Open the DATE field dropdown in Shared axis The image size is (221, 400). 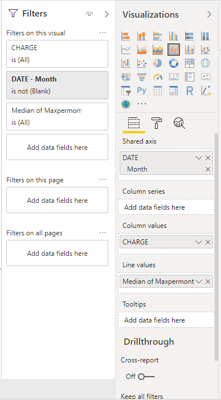click(x=199, y=158)
